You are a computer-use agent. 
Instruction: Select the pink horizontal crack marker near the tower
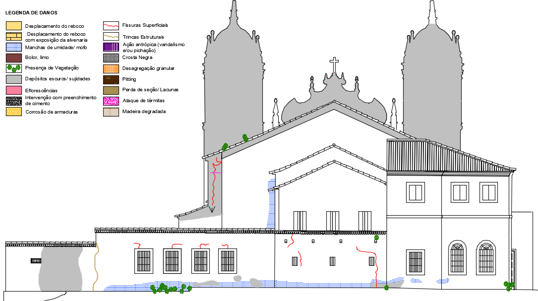point(216,172)
